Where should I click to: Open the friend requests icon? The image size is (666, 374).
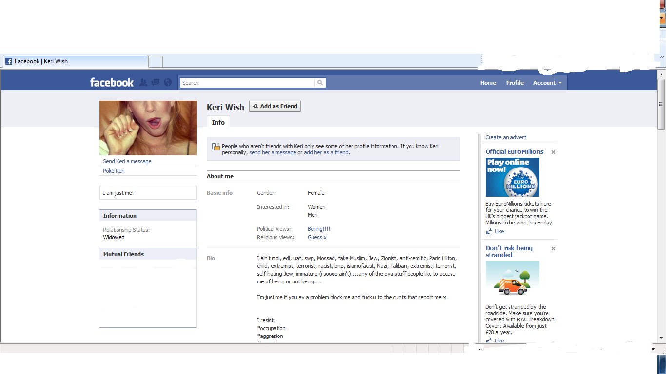(x=143, y=83)
